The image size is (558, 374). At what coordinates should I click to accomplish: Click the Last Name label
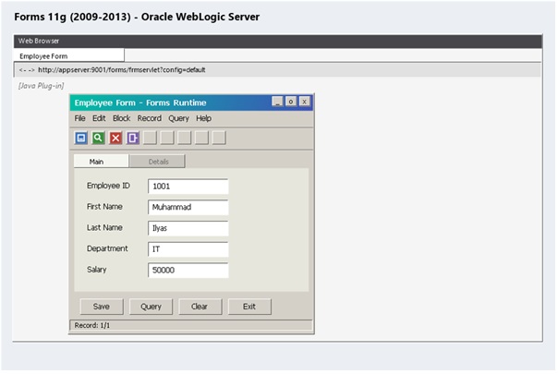click(x=104, y=228)
